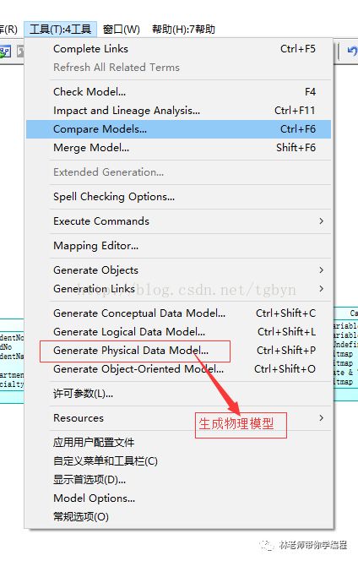
Task: Click Check Model menu item
Action: [x=179, y=92]
